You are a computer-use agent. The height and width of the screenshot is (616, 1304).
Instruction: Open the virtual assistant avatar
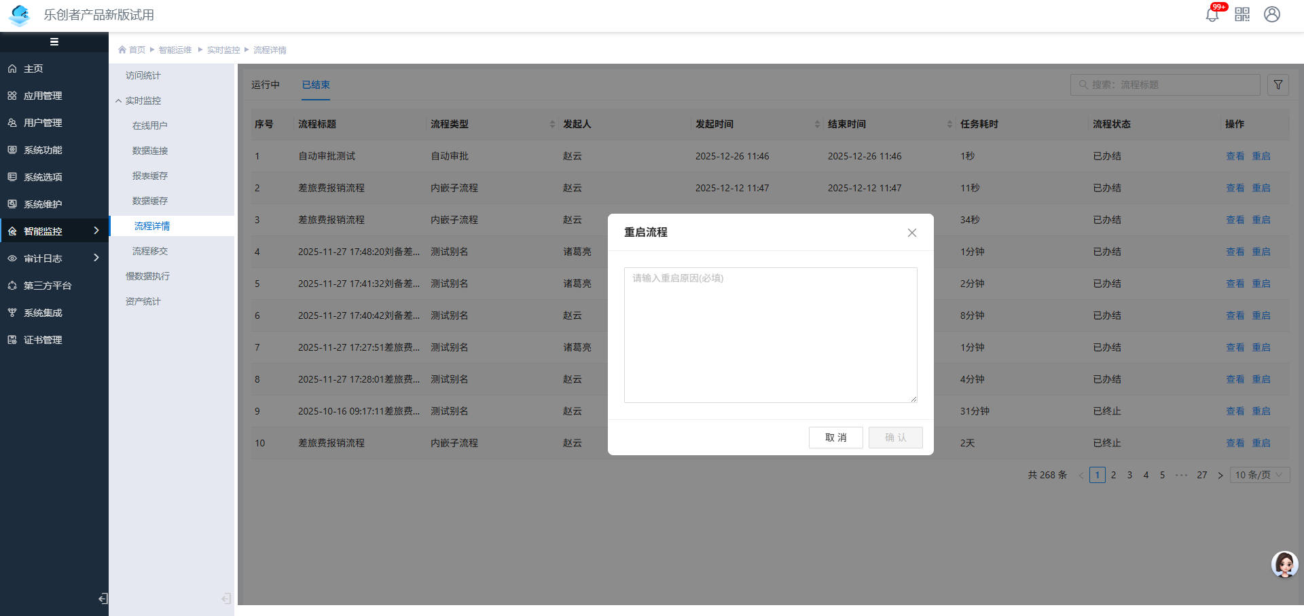(1284, 564)
